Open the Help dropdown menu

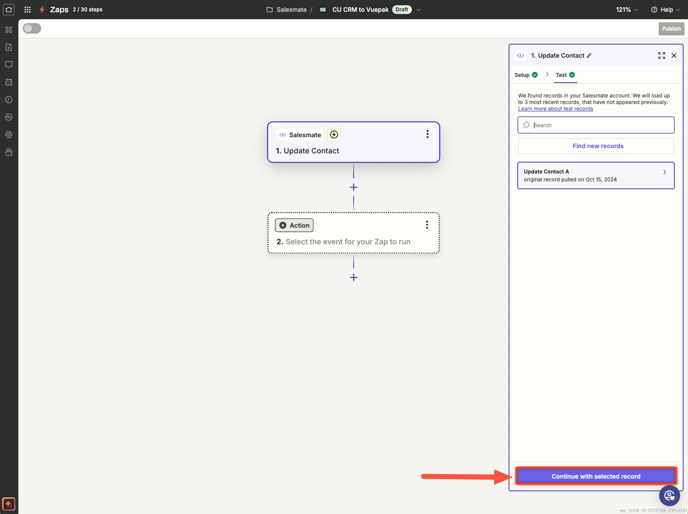pos(665,10)
